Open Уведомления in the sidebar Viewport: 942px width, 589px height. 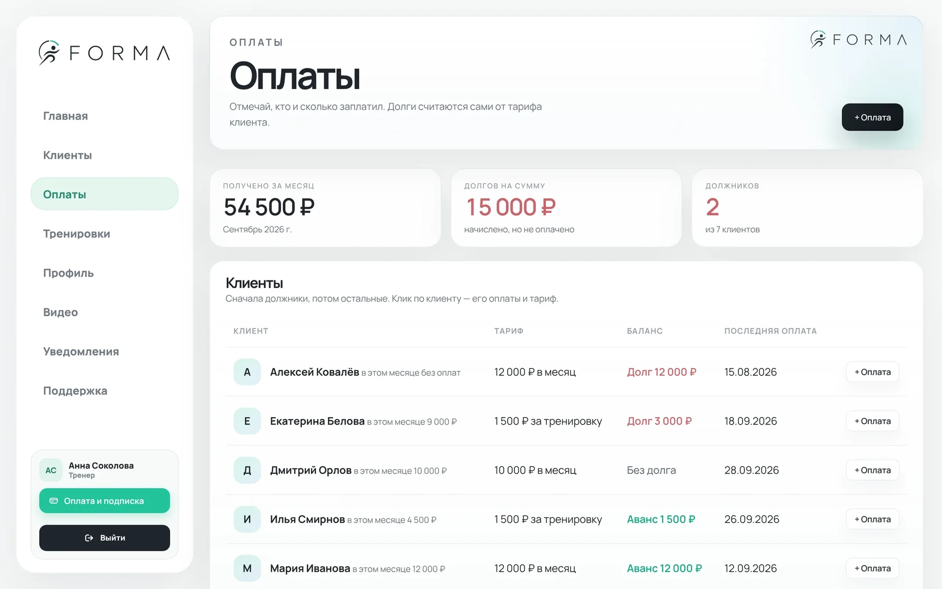point(105,351)
